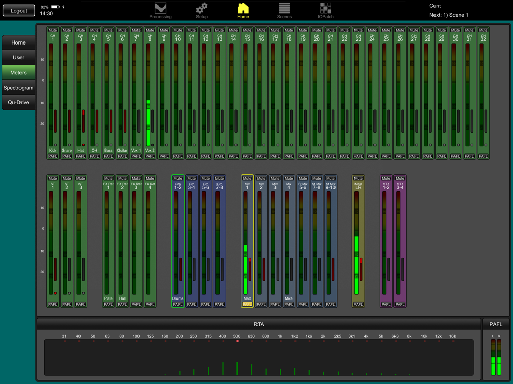513x384 pixels.
Task: Click the PAFL L/R stereo meter
Action: tap(496, 357)
